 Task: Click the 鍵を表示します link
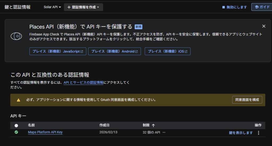coord(241,133)
